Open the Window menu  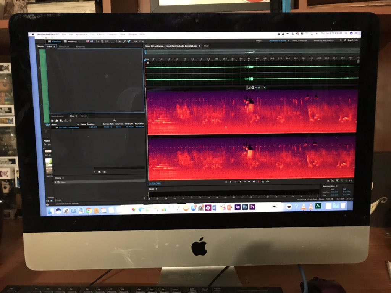tap(132, 34)
